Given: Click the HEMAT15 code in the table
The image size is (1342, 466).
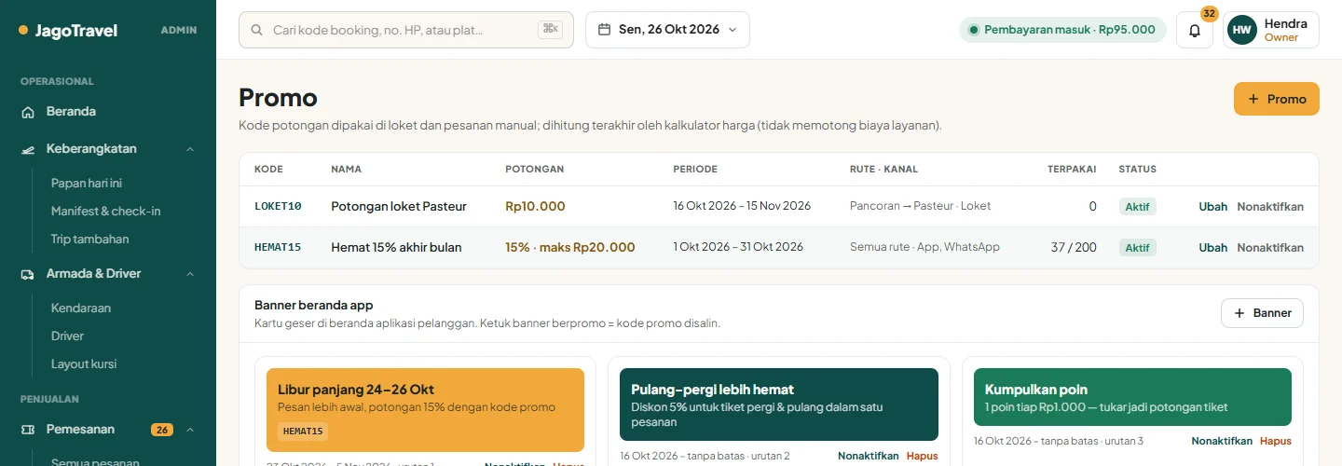Looking at the screenshot, I should point(278,248).
